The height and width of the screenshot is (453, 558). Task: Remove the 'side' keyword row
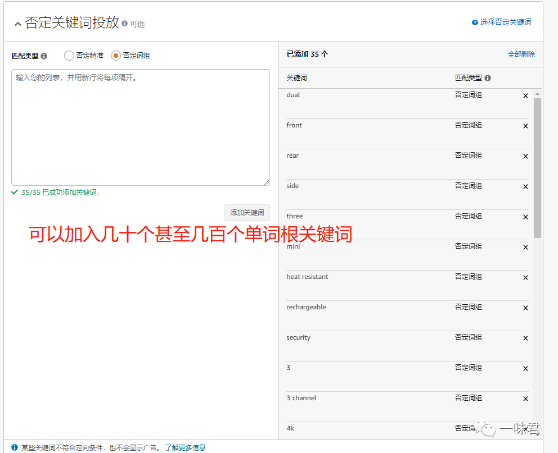point(525,187)
